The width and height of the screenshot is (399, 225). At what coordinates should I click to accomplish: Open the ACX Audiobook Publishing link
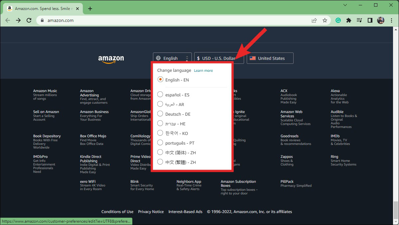click(x=288, y=96)
